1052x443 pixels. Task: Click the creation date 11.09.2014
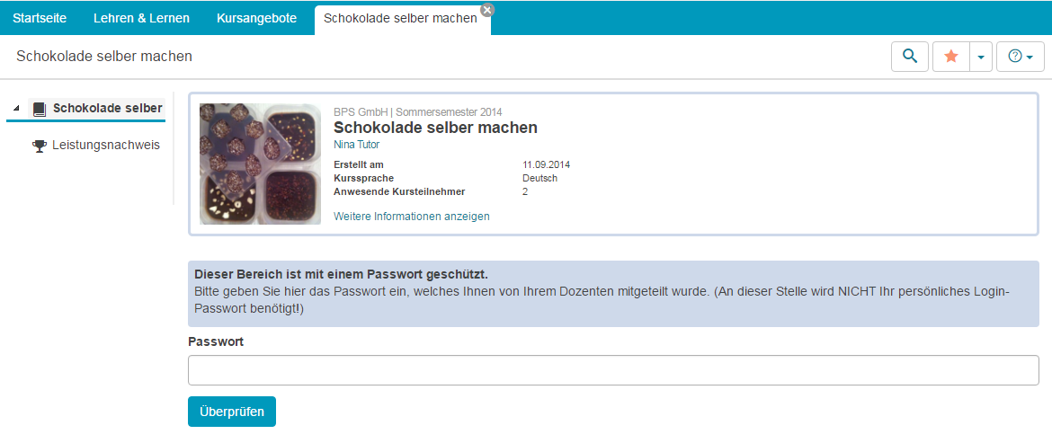click(546, 164)
